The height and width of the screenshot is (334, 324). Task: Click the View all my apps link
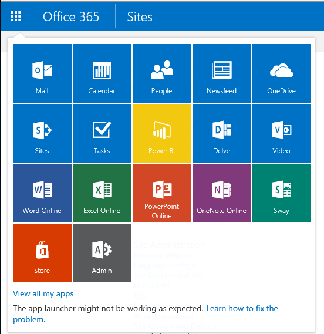(43, 293)
